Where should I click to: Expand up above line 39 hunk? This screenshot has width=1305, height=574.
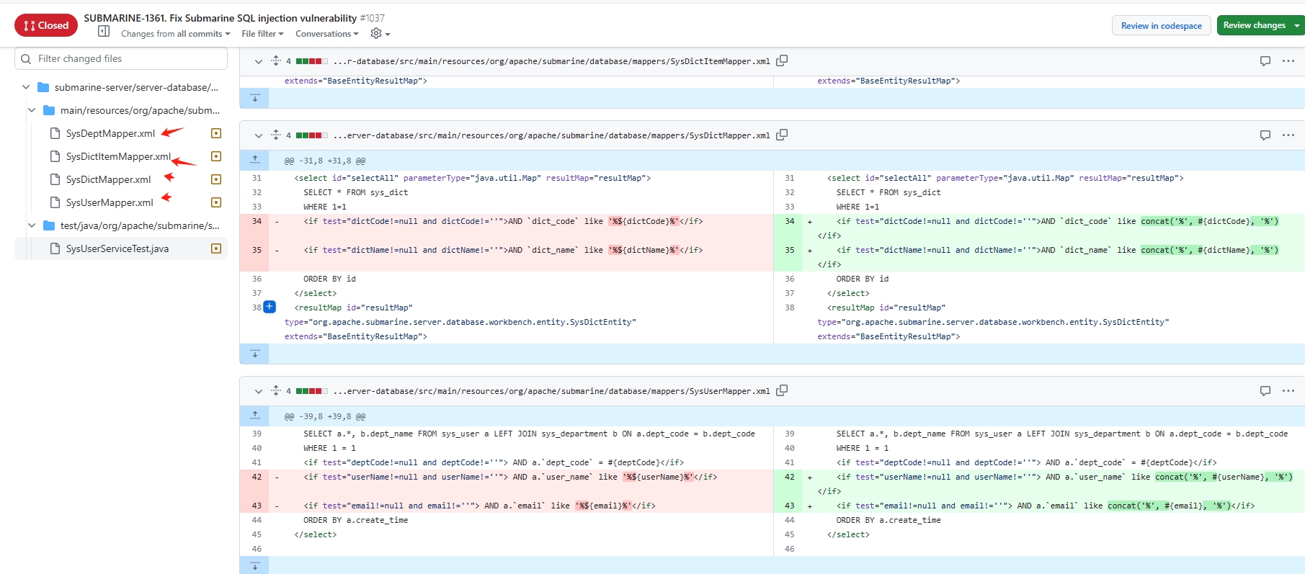point(254,416)
